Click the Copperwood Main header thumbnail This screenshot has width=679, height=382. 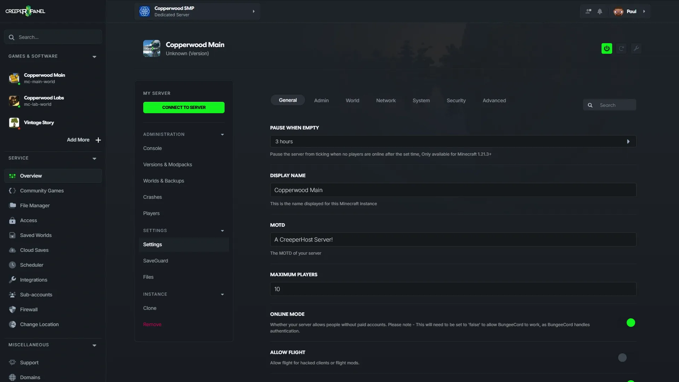pos(152,48)
